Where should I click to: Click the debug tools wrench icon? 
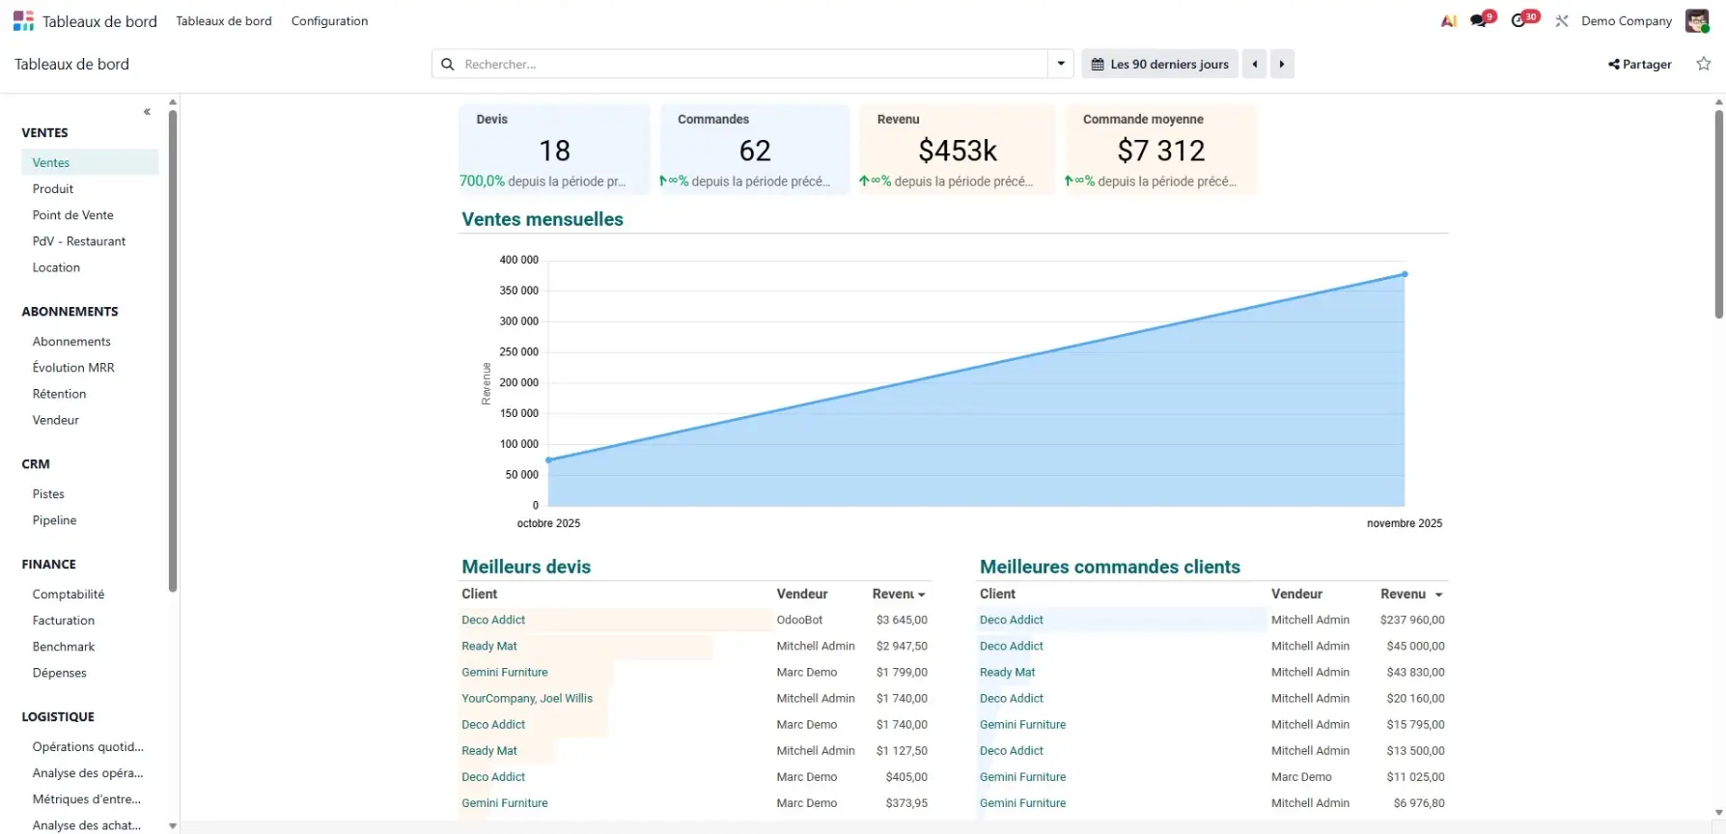pos(1561,20)
